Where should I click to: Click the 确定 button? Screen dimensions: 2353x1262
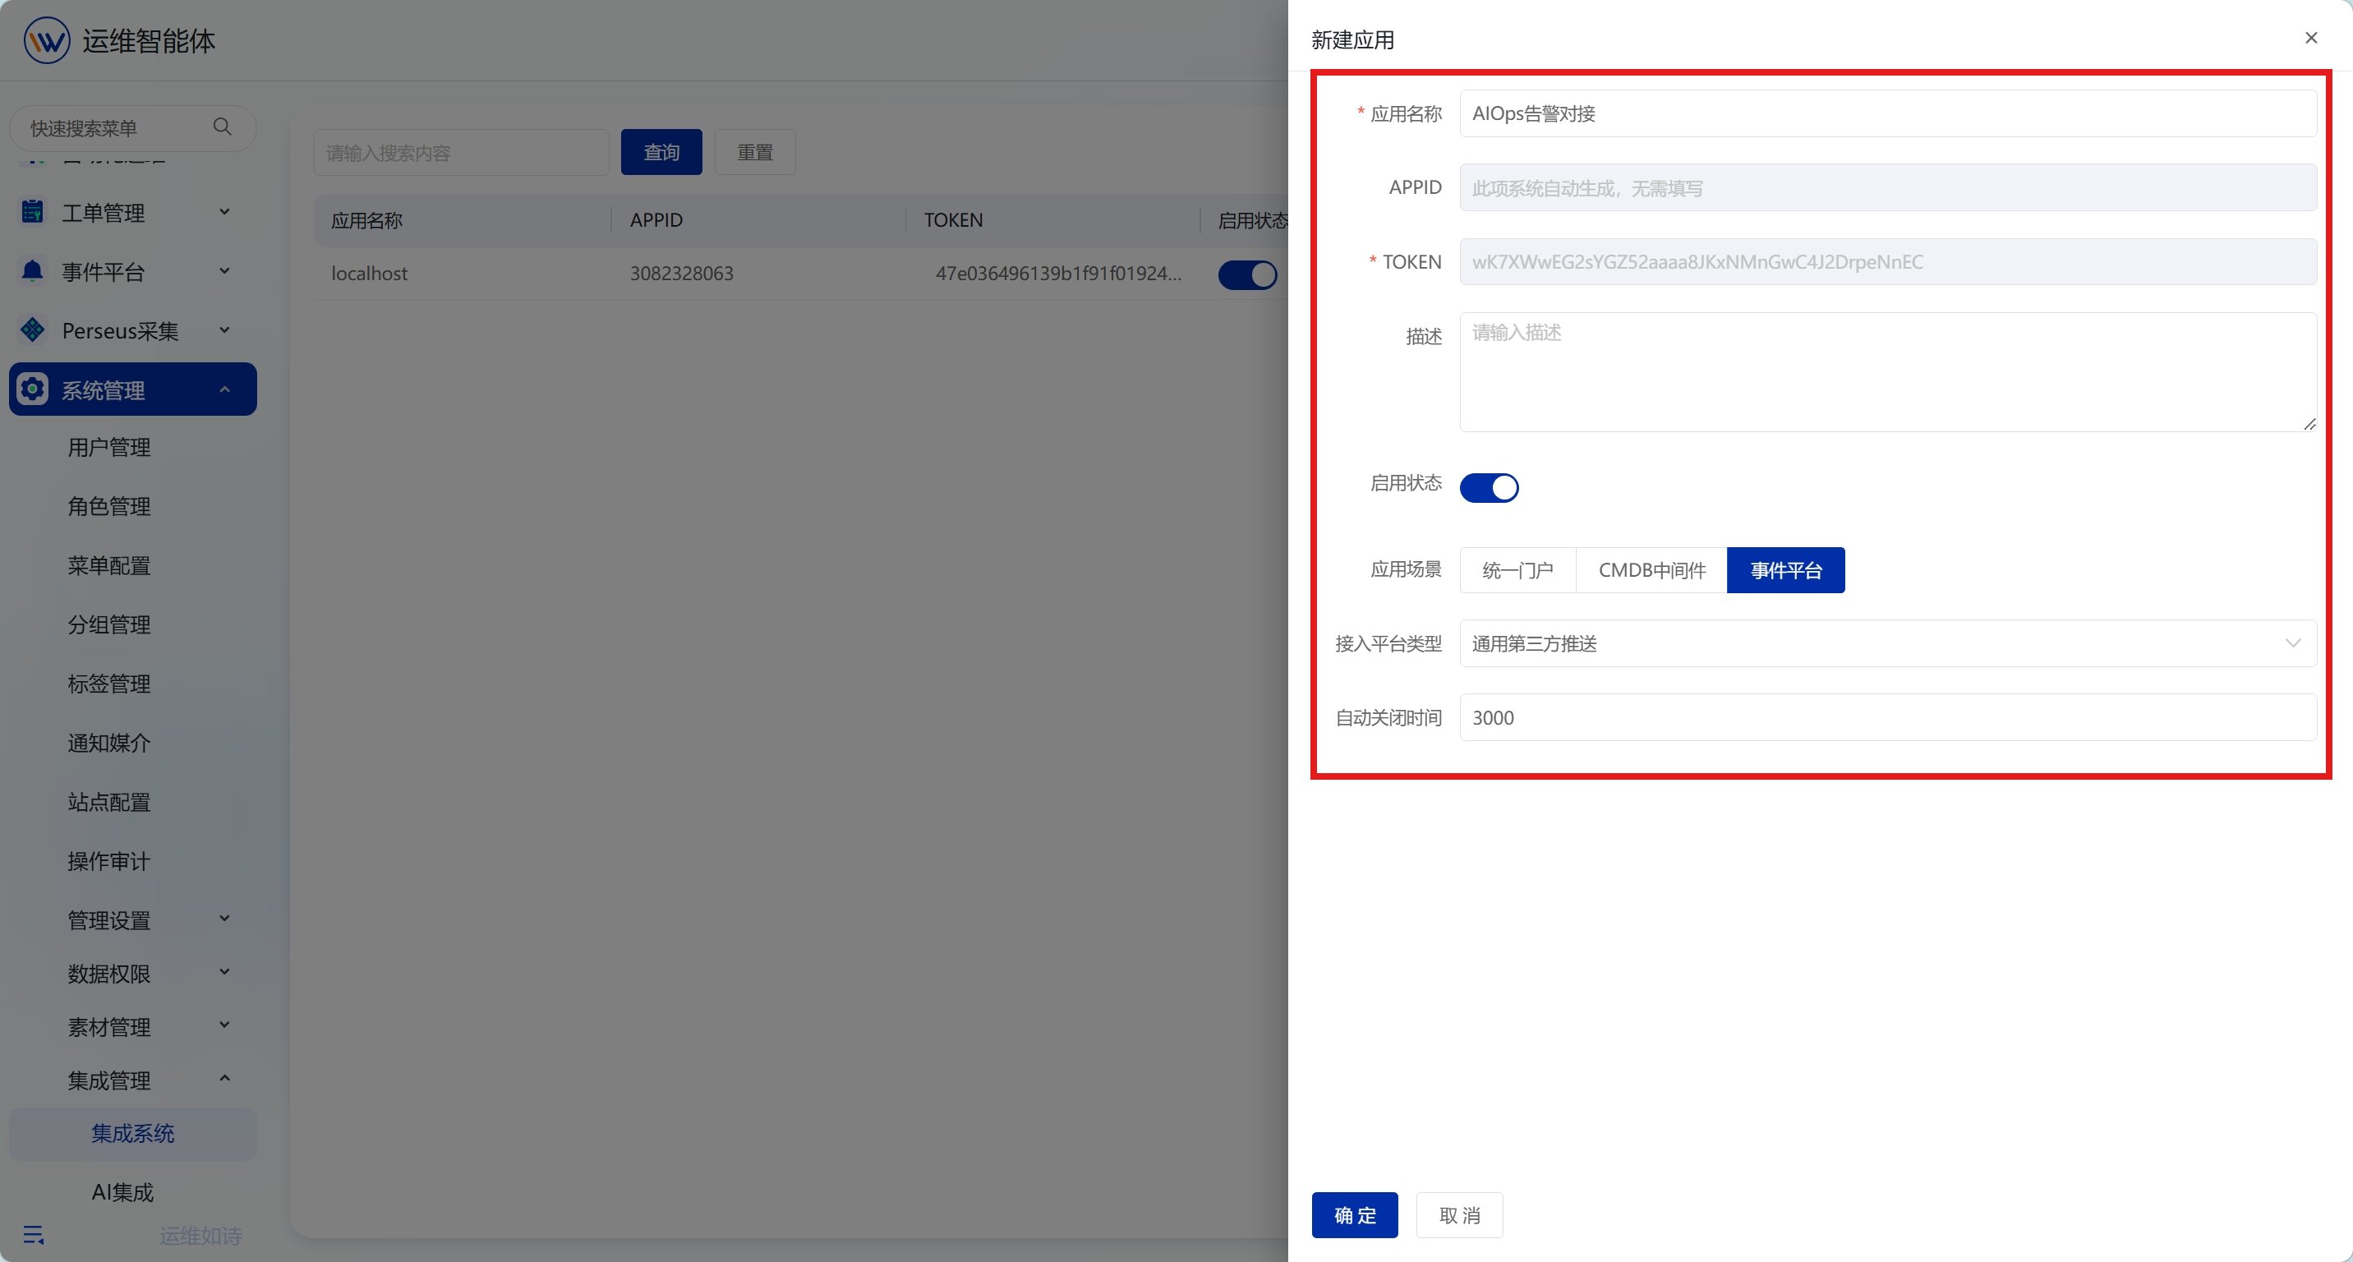1355,1214
